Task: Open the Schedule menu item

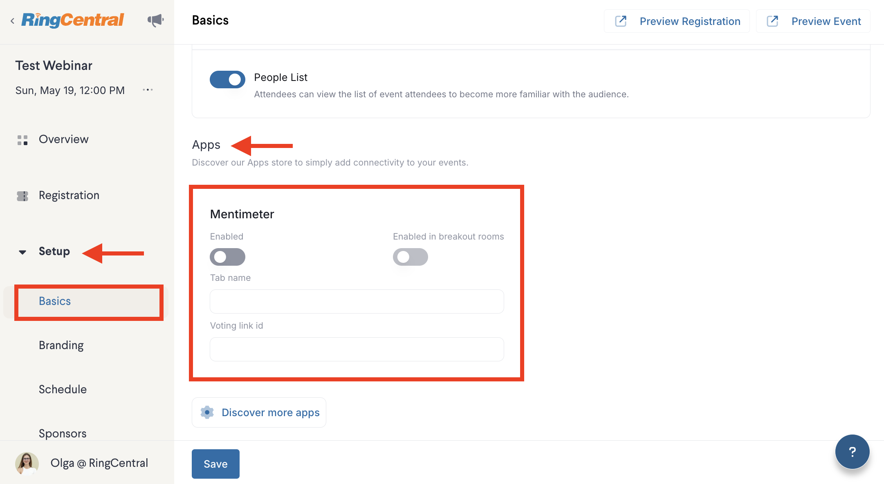Action: 63,390
